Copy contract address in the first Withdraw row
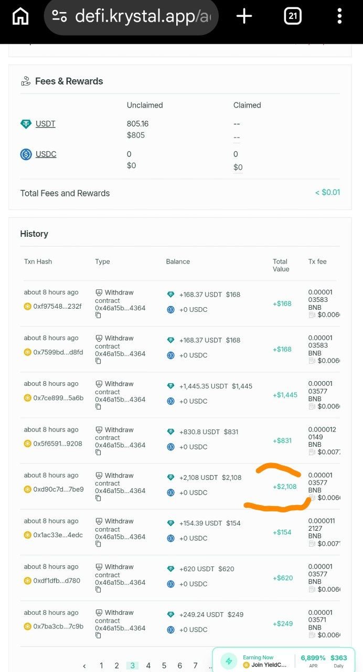 [98, 315]
